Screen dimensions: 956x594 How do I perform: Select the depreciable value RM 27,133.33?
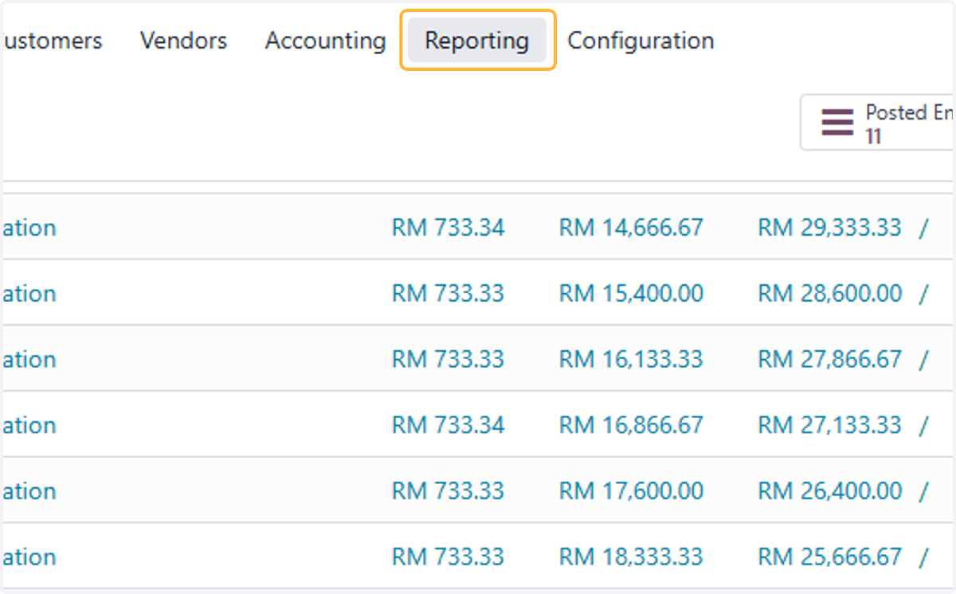click(829, 425)
